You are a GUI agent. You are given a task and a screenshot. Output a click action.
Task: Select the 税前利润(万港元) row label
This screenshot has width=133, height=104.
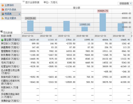(x=10, y=77)
